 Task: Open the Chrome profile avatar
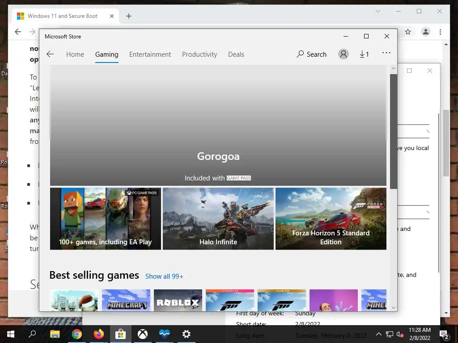(426, 32)
